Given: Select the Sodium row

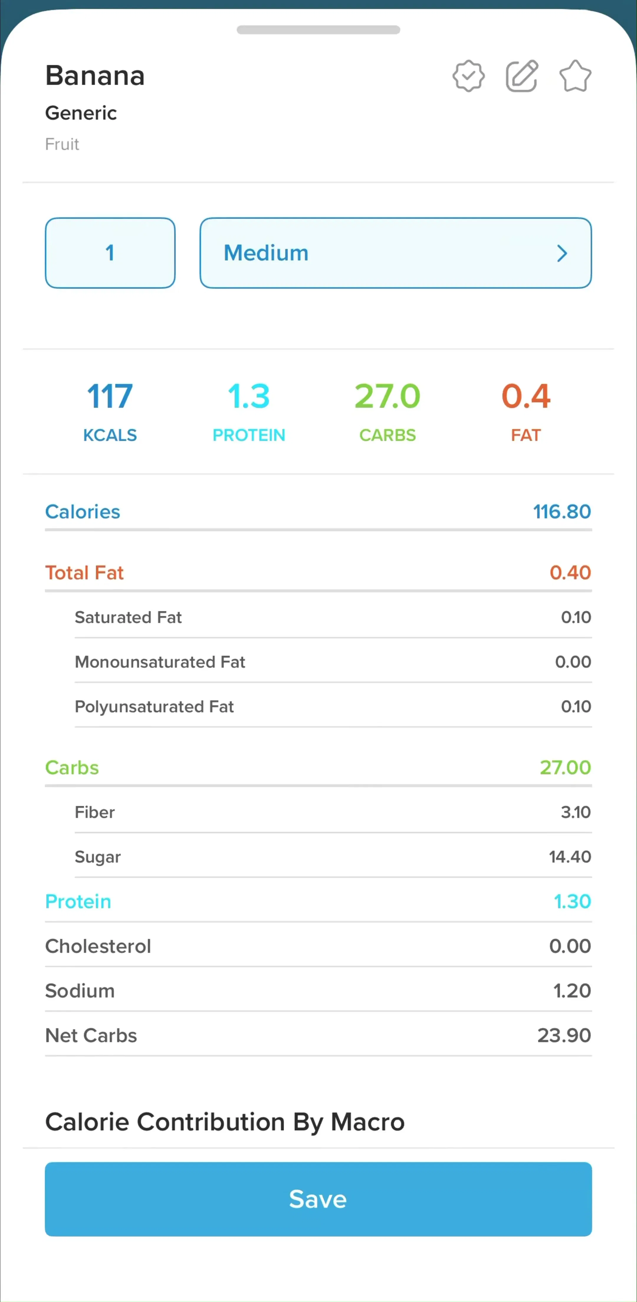Looking at the screenshot, I should click(x=318, y=991).
